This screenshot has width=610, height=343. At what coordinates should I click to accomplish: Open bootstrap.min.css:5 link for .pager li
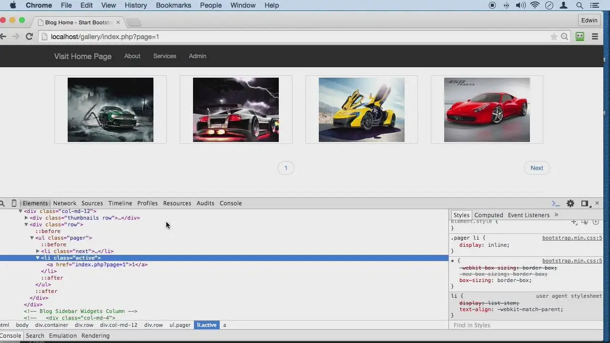coord(572,238)
